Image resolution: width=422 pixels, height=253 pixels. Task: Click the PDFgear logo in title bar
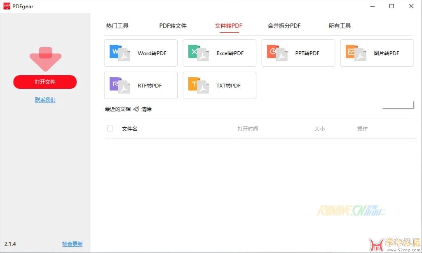7,6
